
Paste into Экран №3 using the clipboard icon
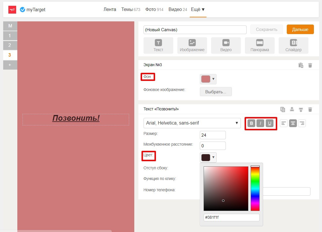301,65
